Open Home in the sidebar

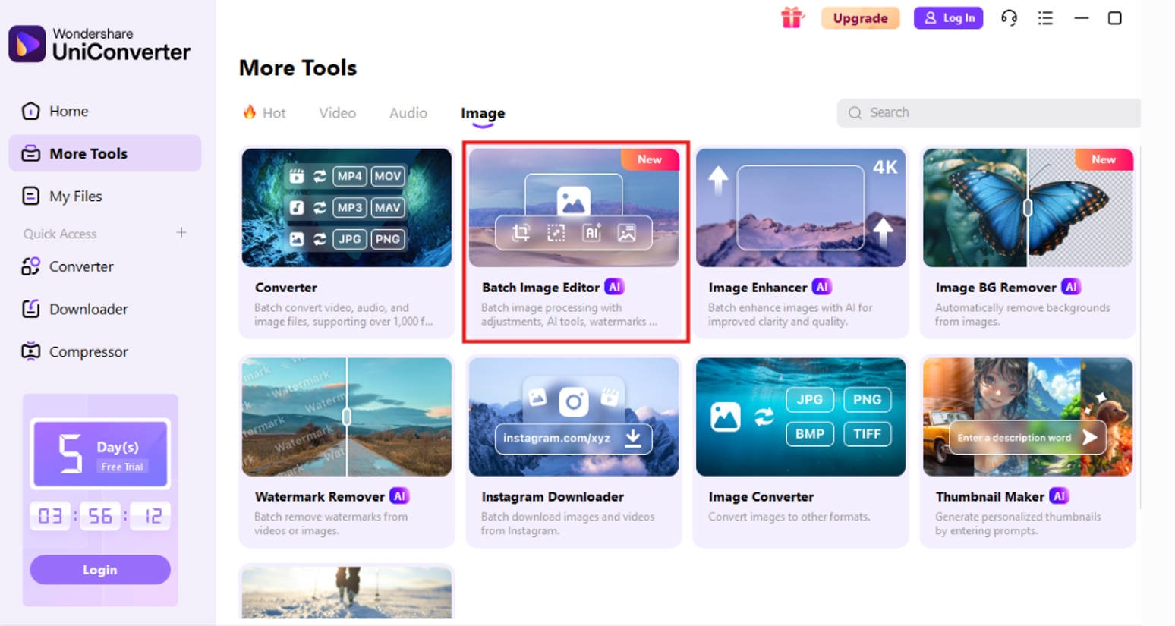[x=105, y=111]
